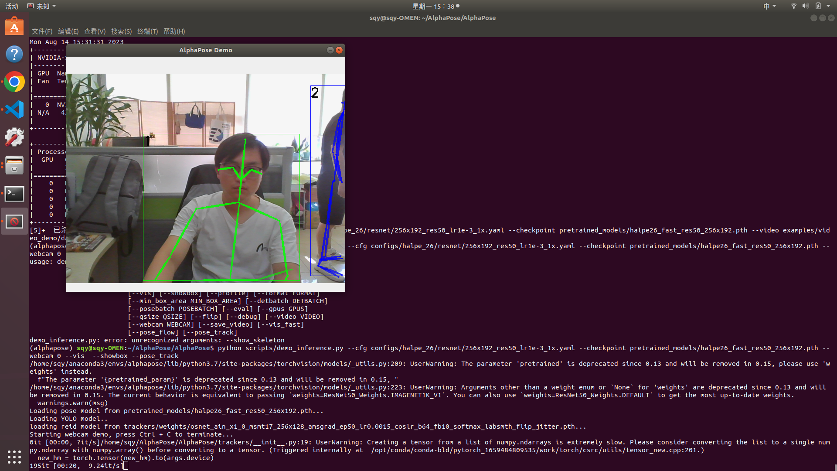This screenshot has height=471, width=837.
Task: Show applications grid button
Action: click(14, 457)
